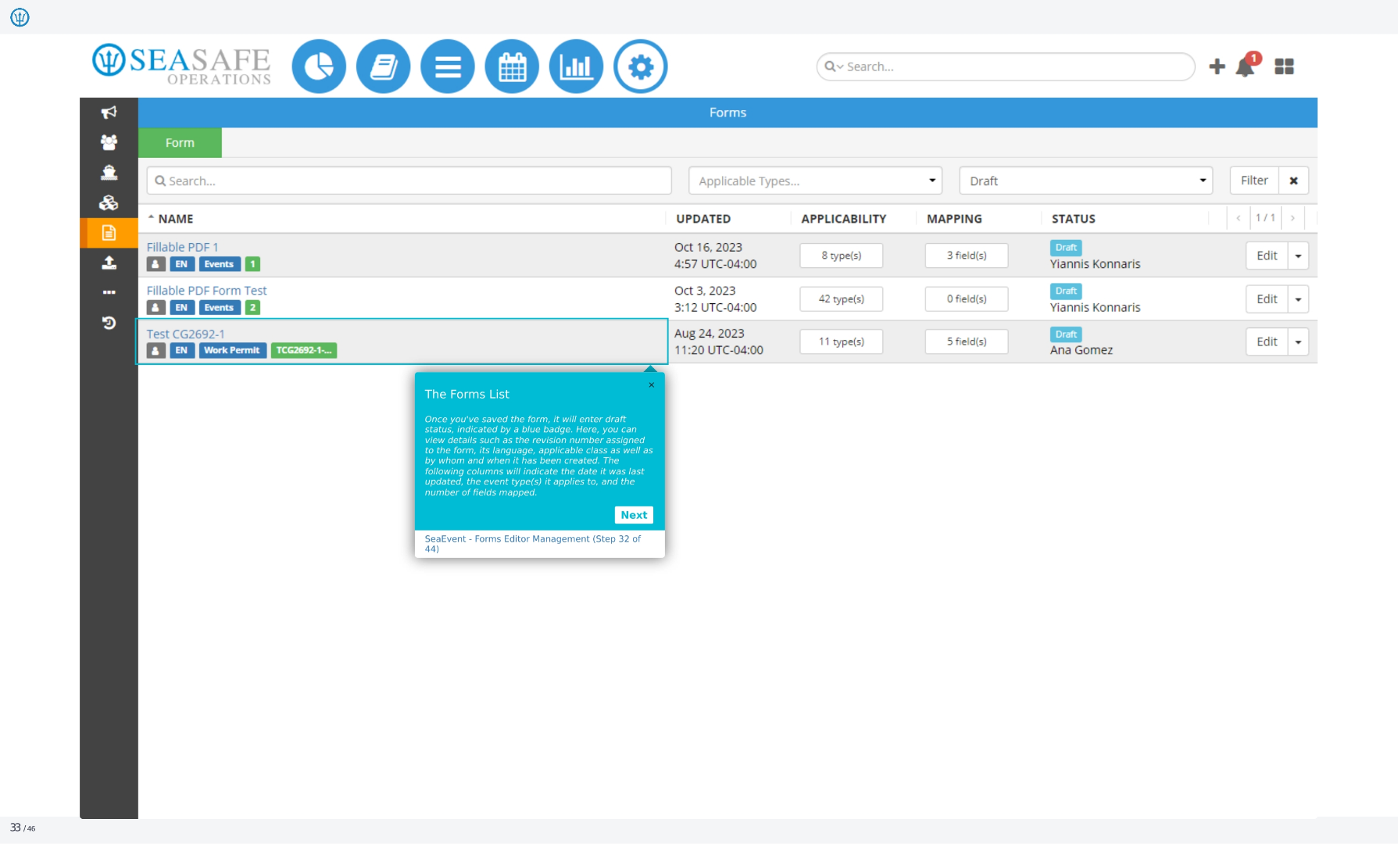Open the calendar round icon
Viewport: 1398px width, 844px height.
coord(512,66)
